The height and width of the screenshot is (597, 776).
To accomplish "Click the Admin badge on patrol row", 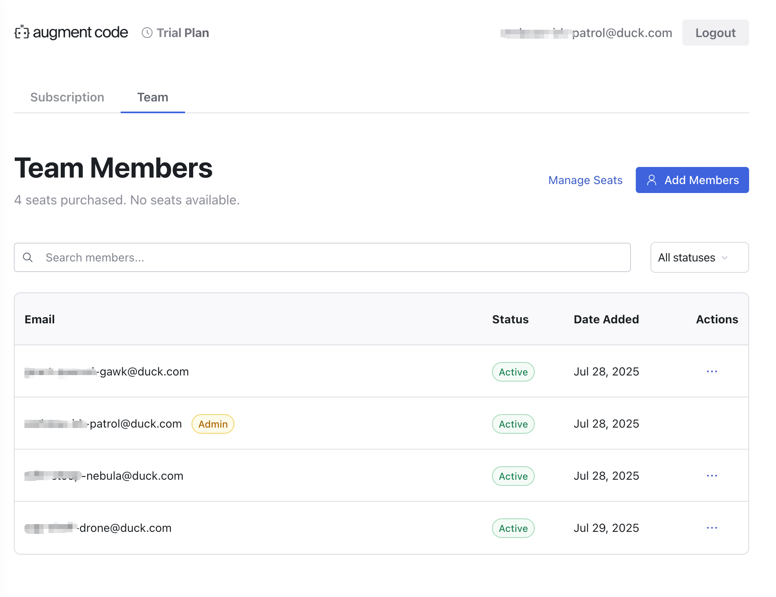I will point(213,424).
